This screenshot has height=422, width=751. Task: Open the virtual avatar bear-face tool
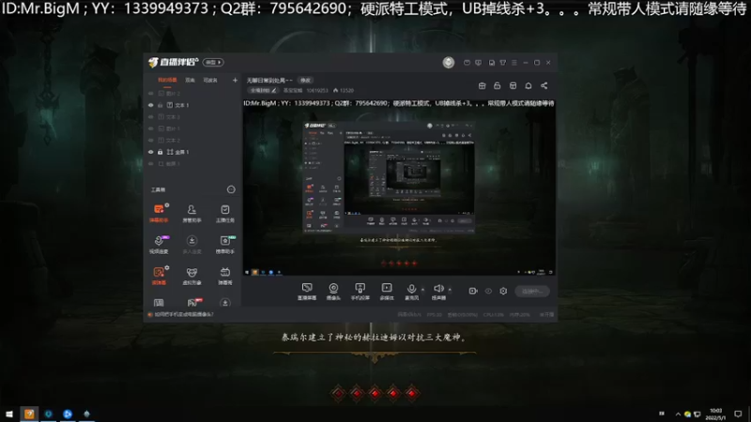click(x=192, y=275)
